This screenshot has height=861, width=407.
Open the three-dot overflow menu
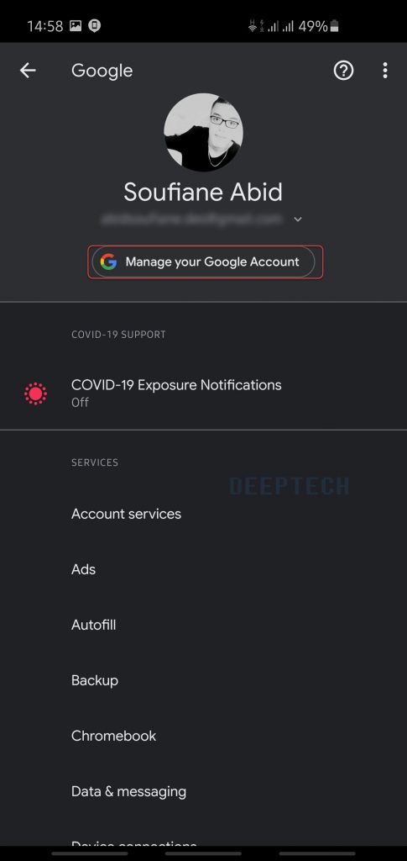click(x=385, y=71)
